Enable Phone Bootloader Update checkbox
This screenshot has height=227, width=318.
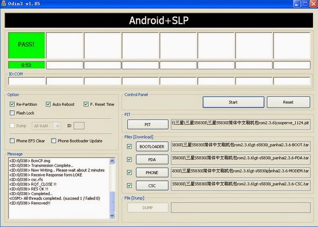pos(54,141)
